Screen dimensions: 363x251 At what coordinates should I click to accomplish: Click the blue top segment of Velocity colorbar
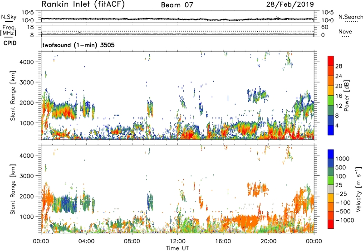point(331,154)
